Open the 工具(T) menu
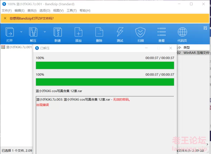 [x=71, y=11]
